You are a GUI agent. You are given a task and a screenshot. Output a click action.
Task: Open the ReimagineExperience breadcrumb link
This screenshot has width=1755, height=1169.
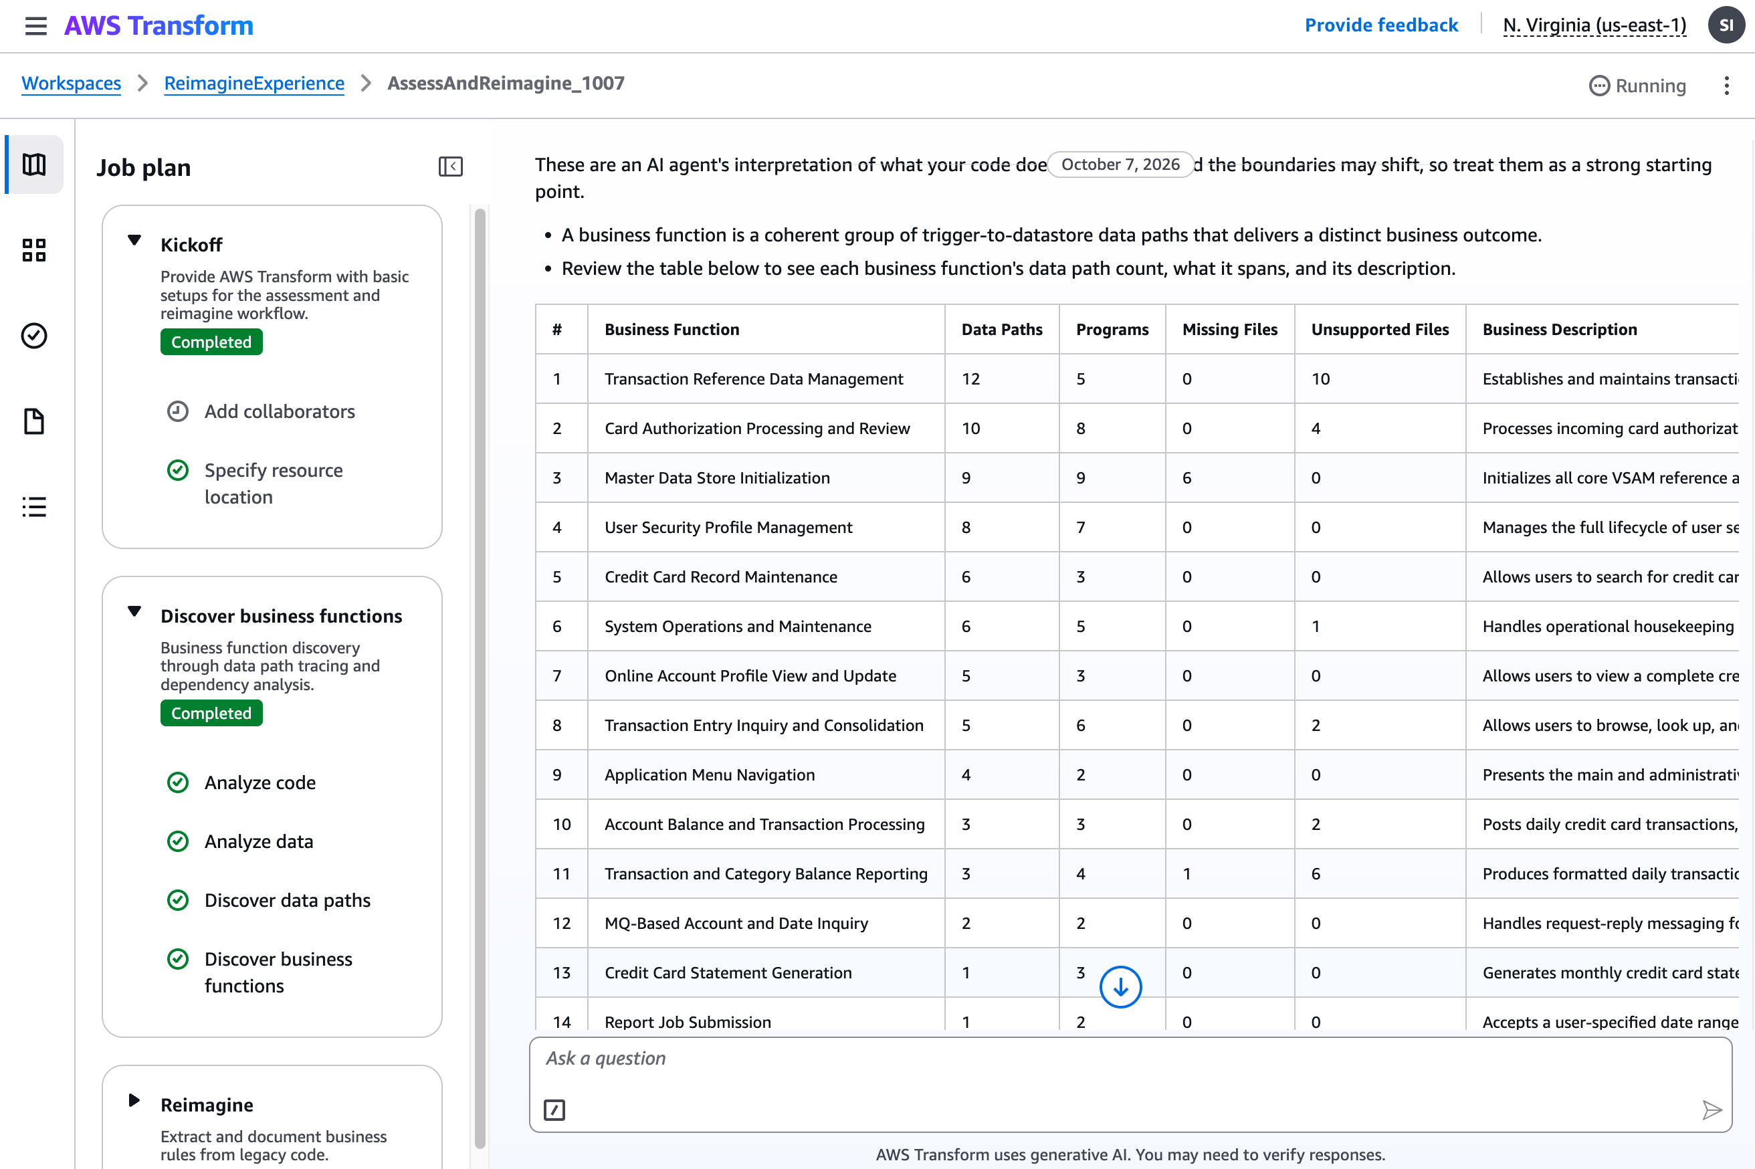[254, 83]
